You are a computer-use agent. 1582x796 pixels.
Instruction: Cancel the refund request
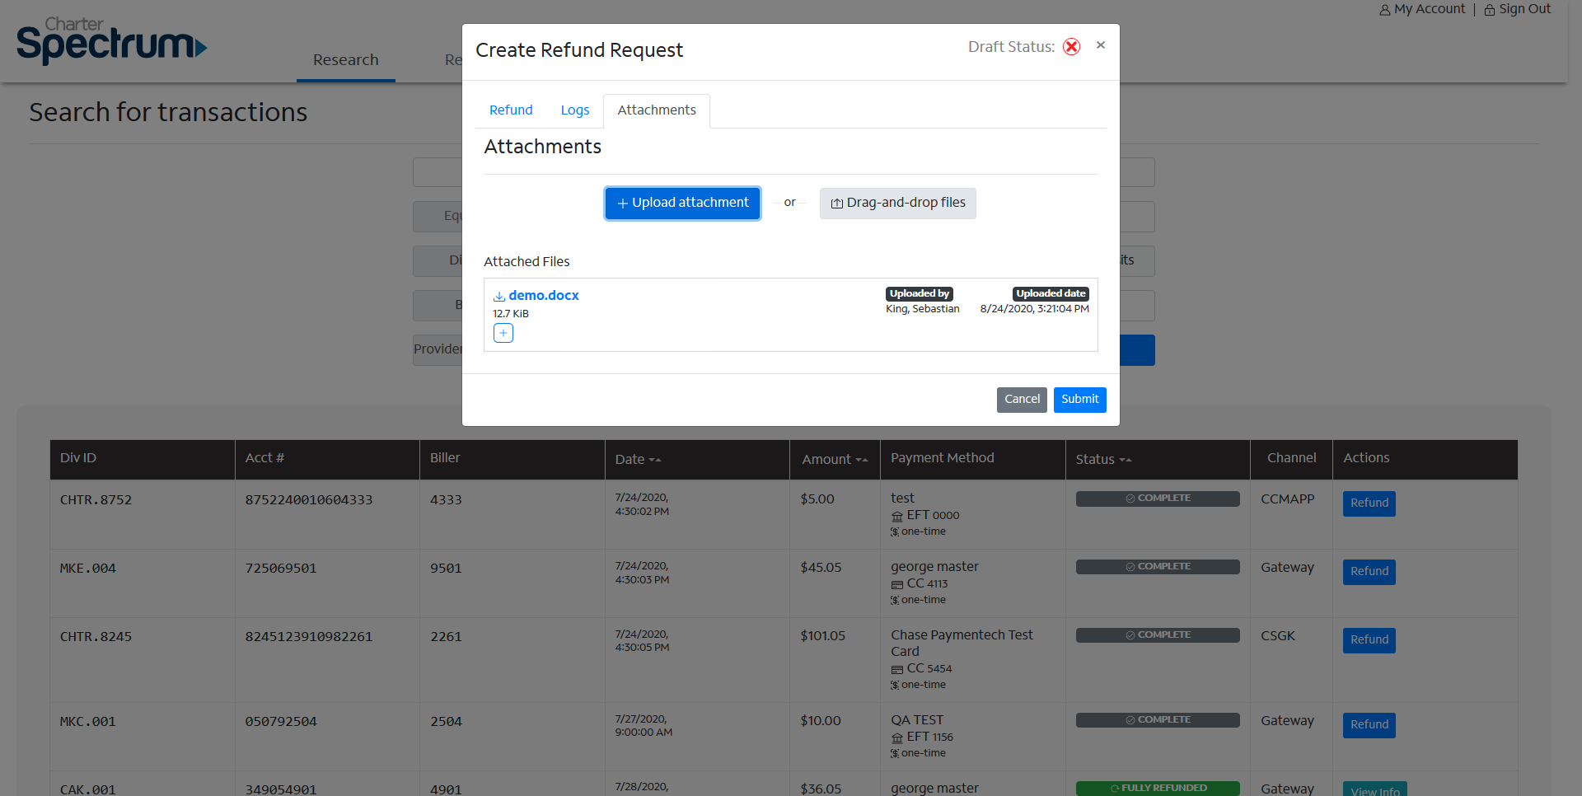pyautogui.click(x=1022, y=400)
